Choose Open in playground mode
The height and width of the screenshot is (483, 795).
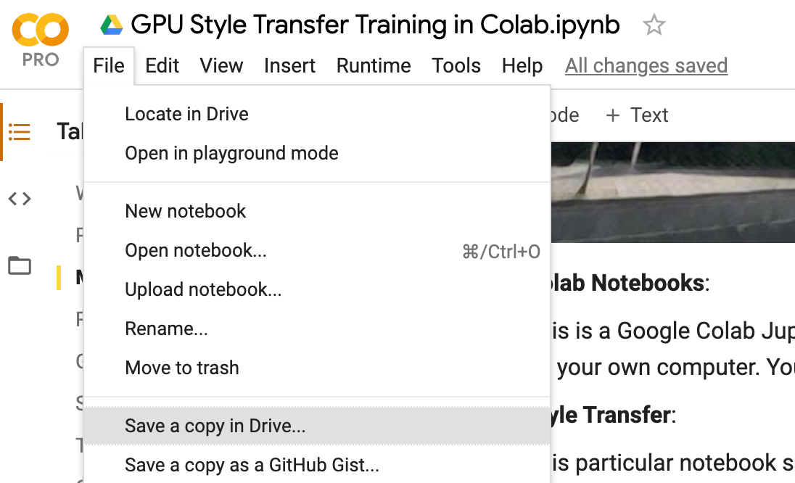[x=231, y=153]
